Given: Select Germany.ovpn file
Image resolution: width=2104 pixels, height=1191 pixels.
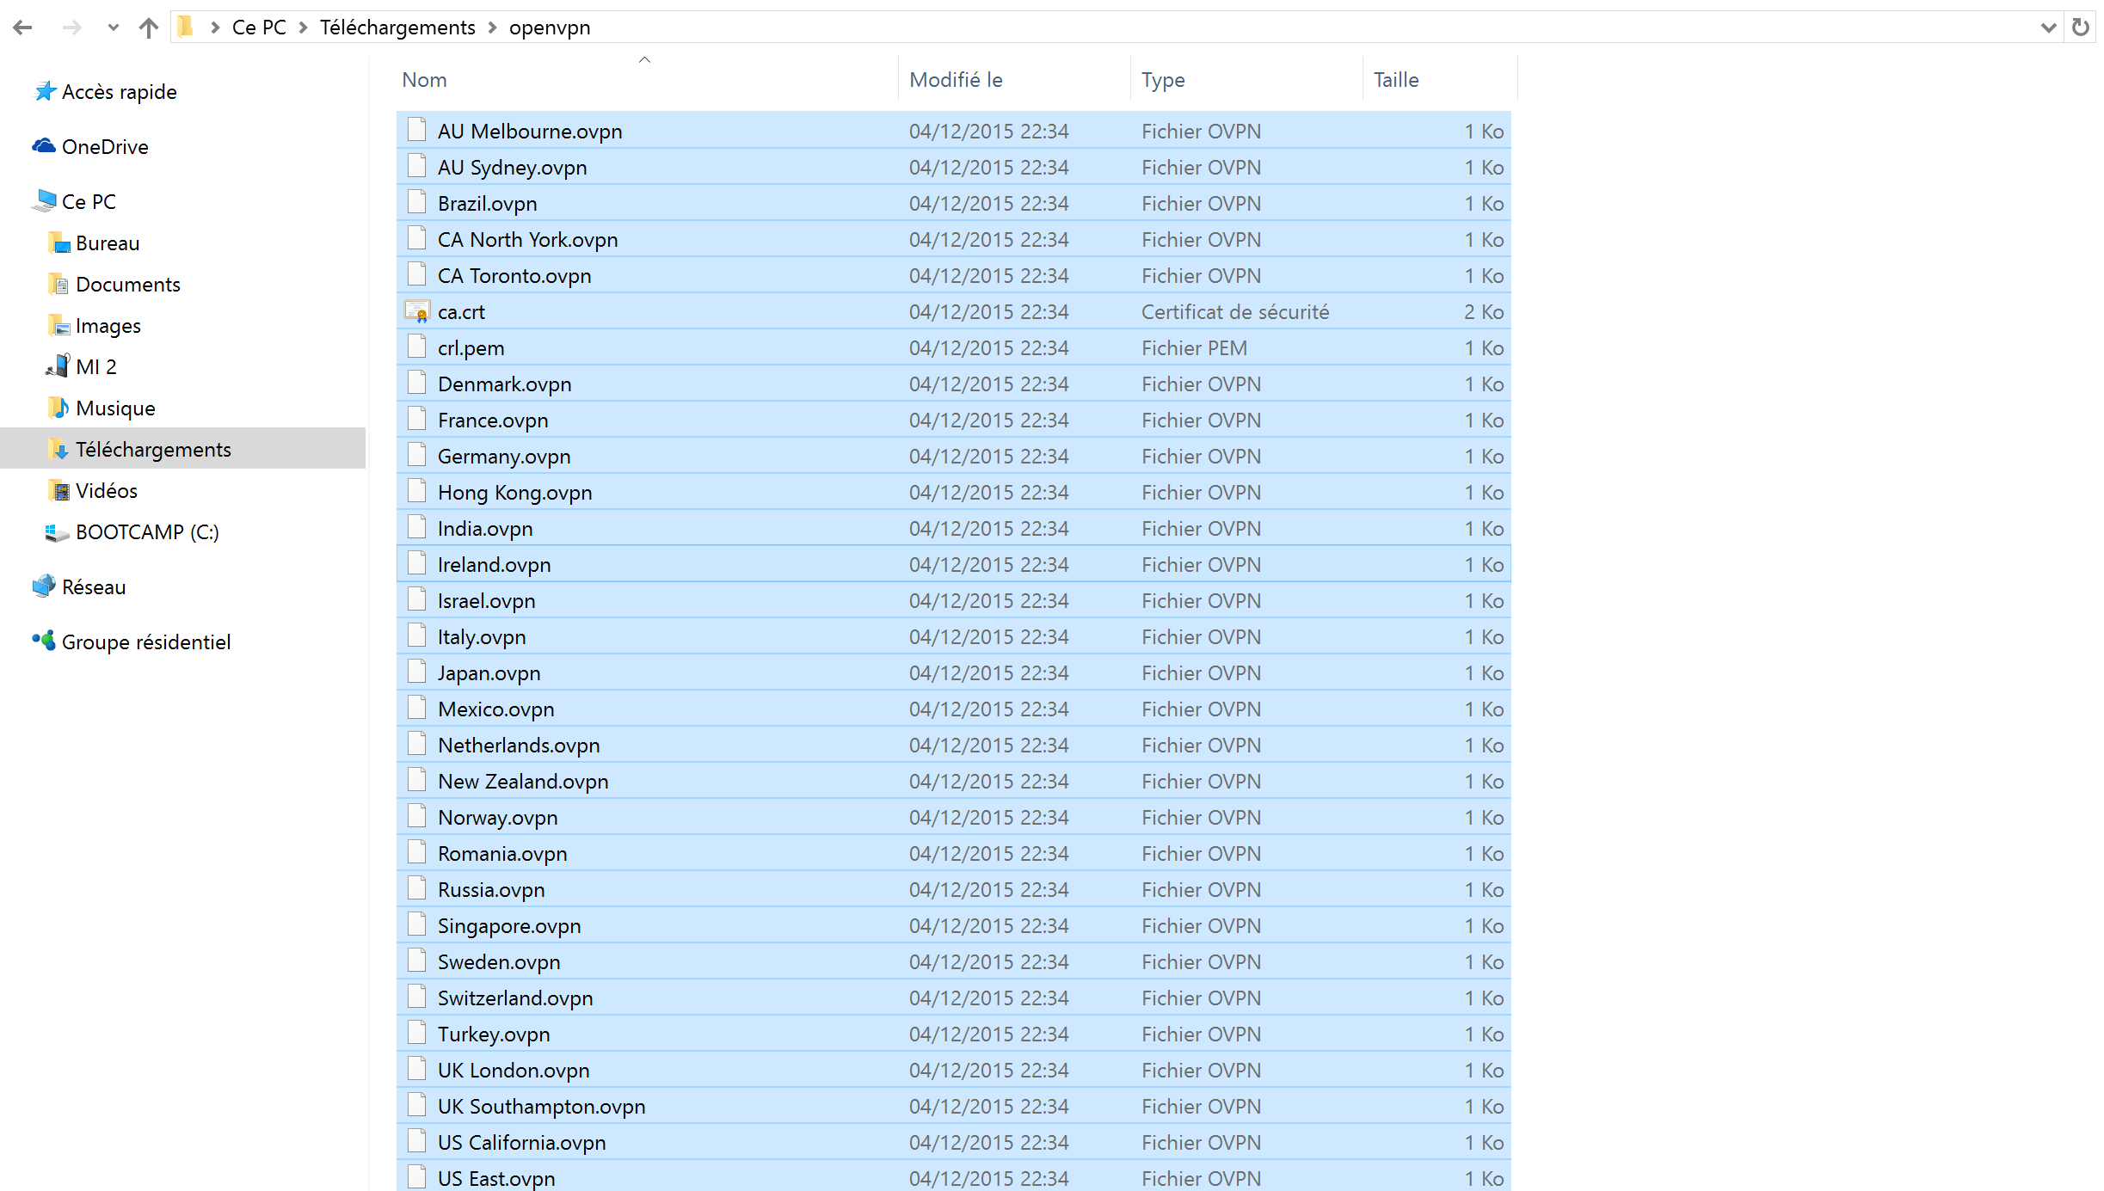Looking at the screenshot, I should [953, 456].
